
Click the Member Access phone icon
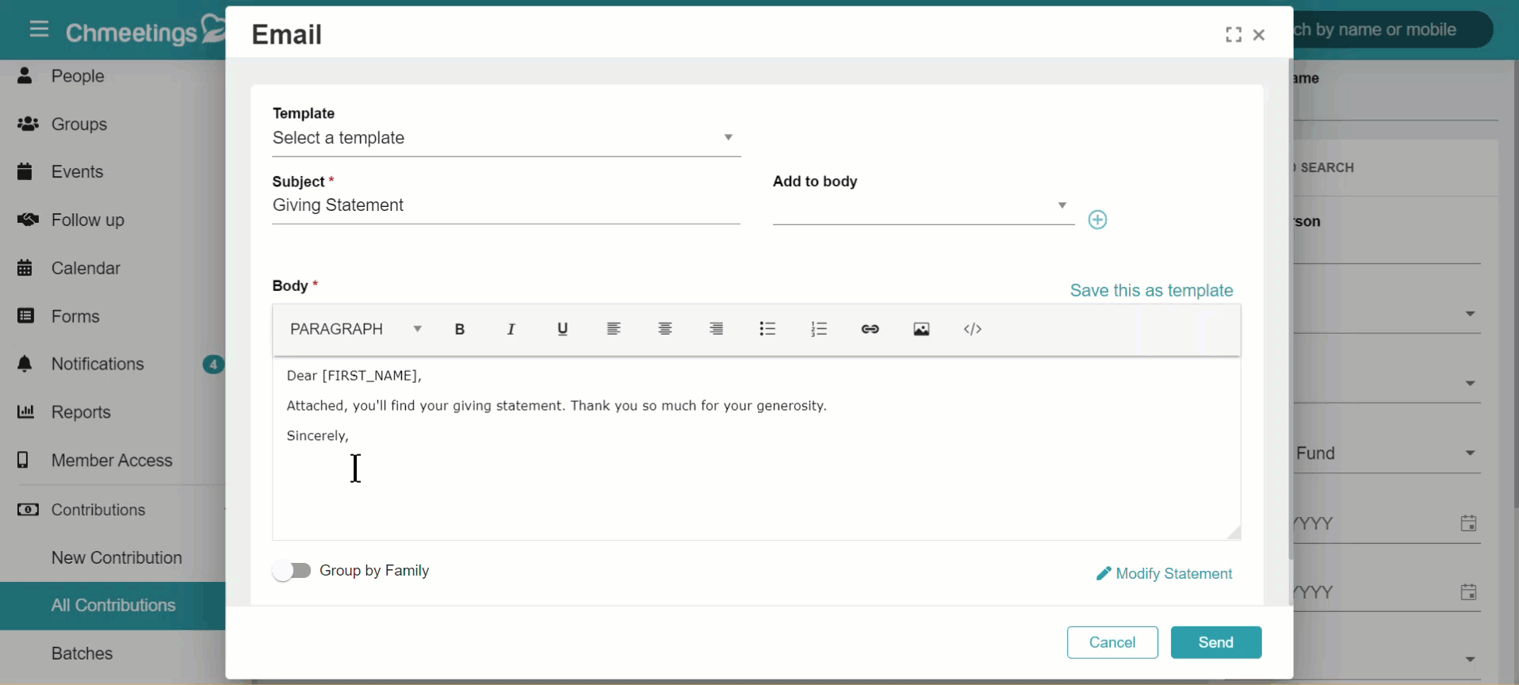pyautogui.click(x=23, y=460)
